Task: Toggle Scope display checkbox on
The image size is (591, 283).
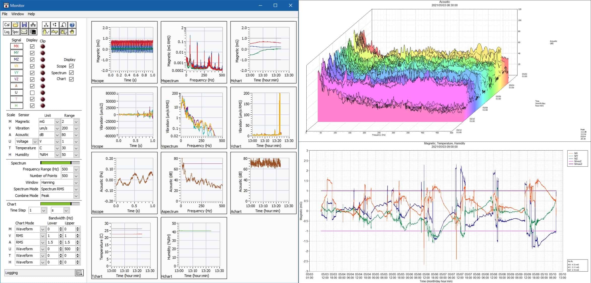Action: point(74,66)
